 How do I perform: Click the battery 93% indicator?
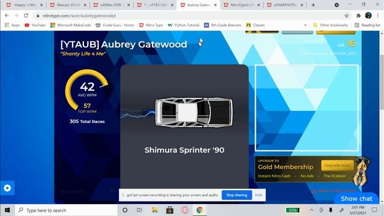point(292,210)
